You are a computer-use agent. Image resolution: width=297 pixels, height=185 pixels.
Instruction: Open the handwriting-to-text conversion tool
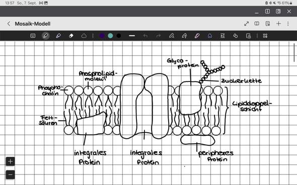pyautogui.click(x=222, y=36)
